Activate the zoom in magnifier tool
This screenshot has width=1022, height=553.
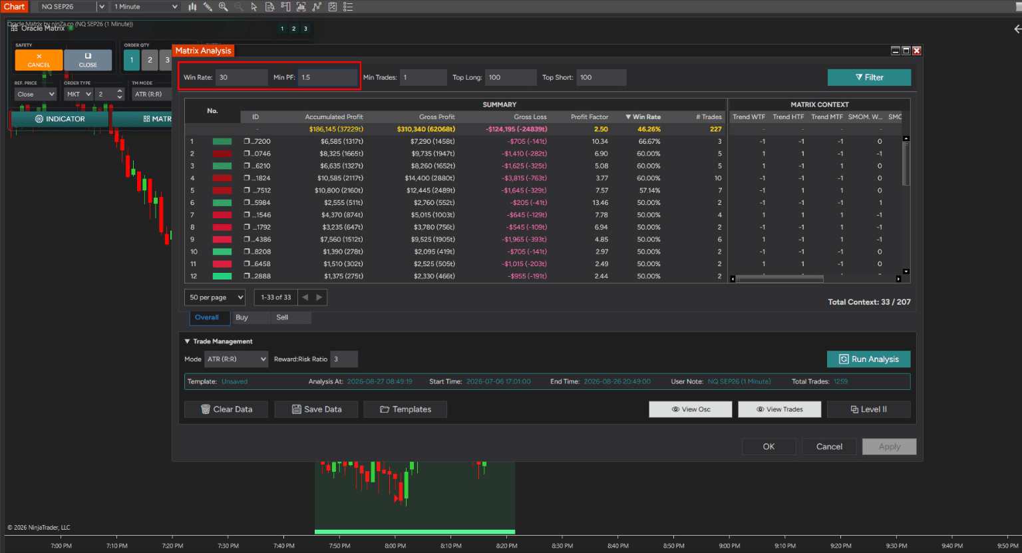click(x=224, y=7)
